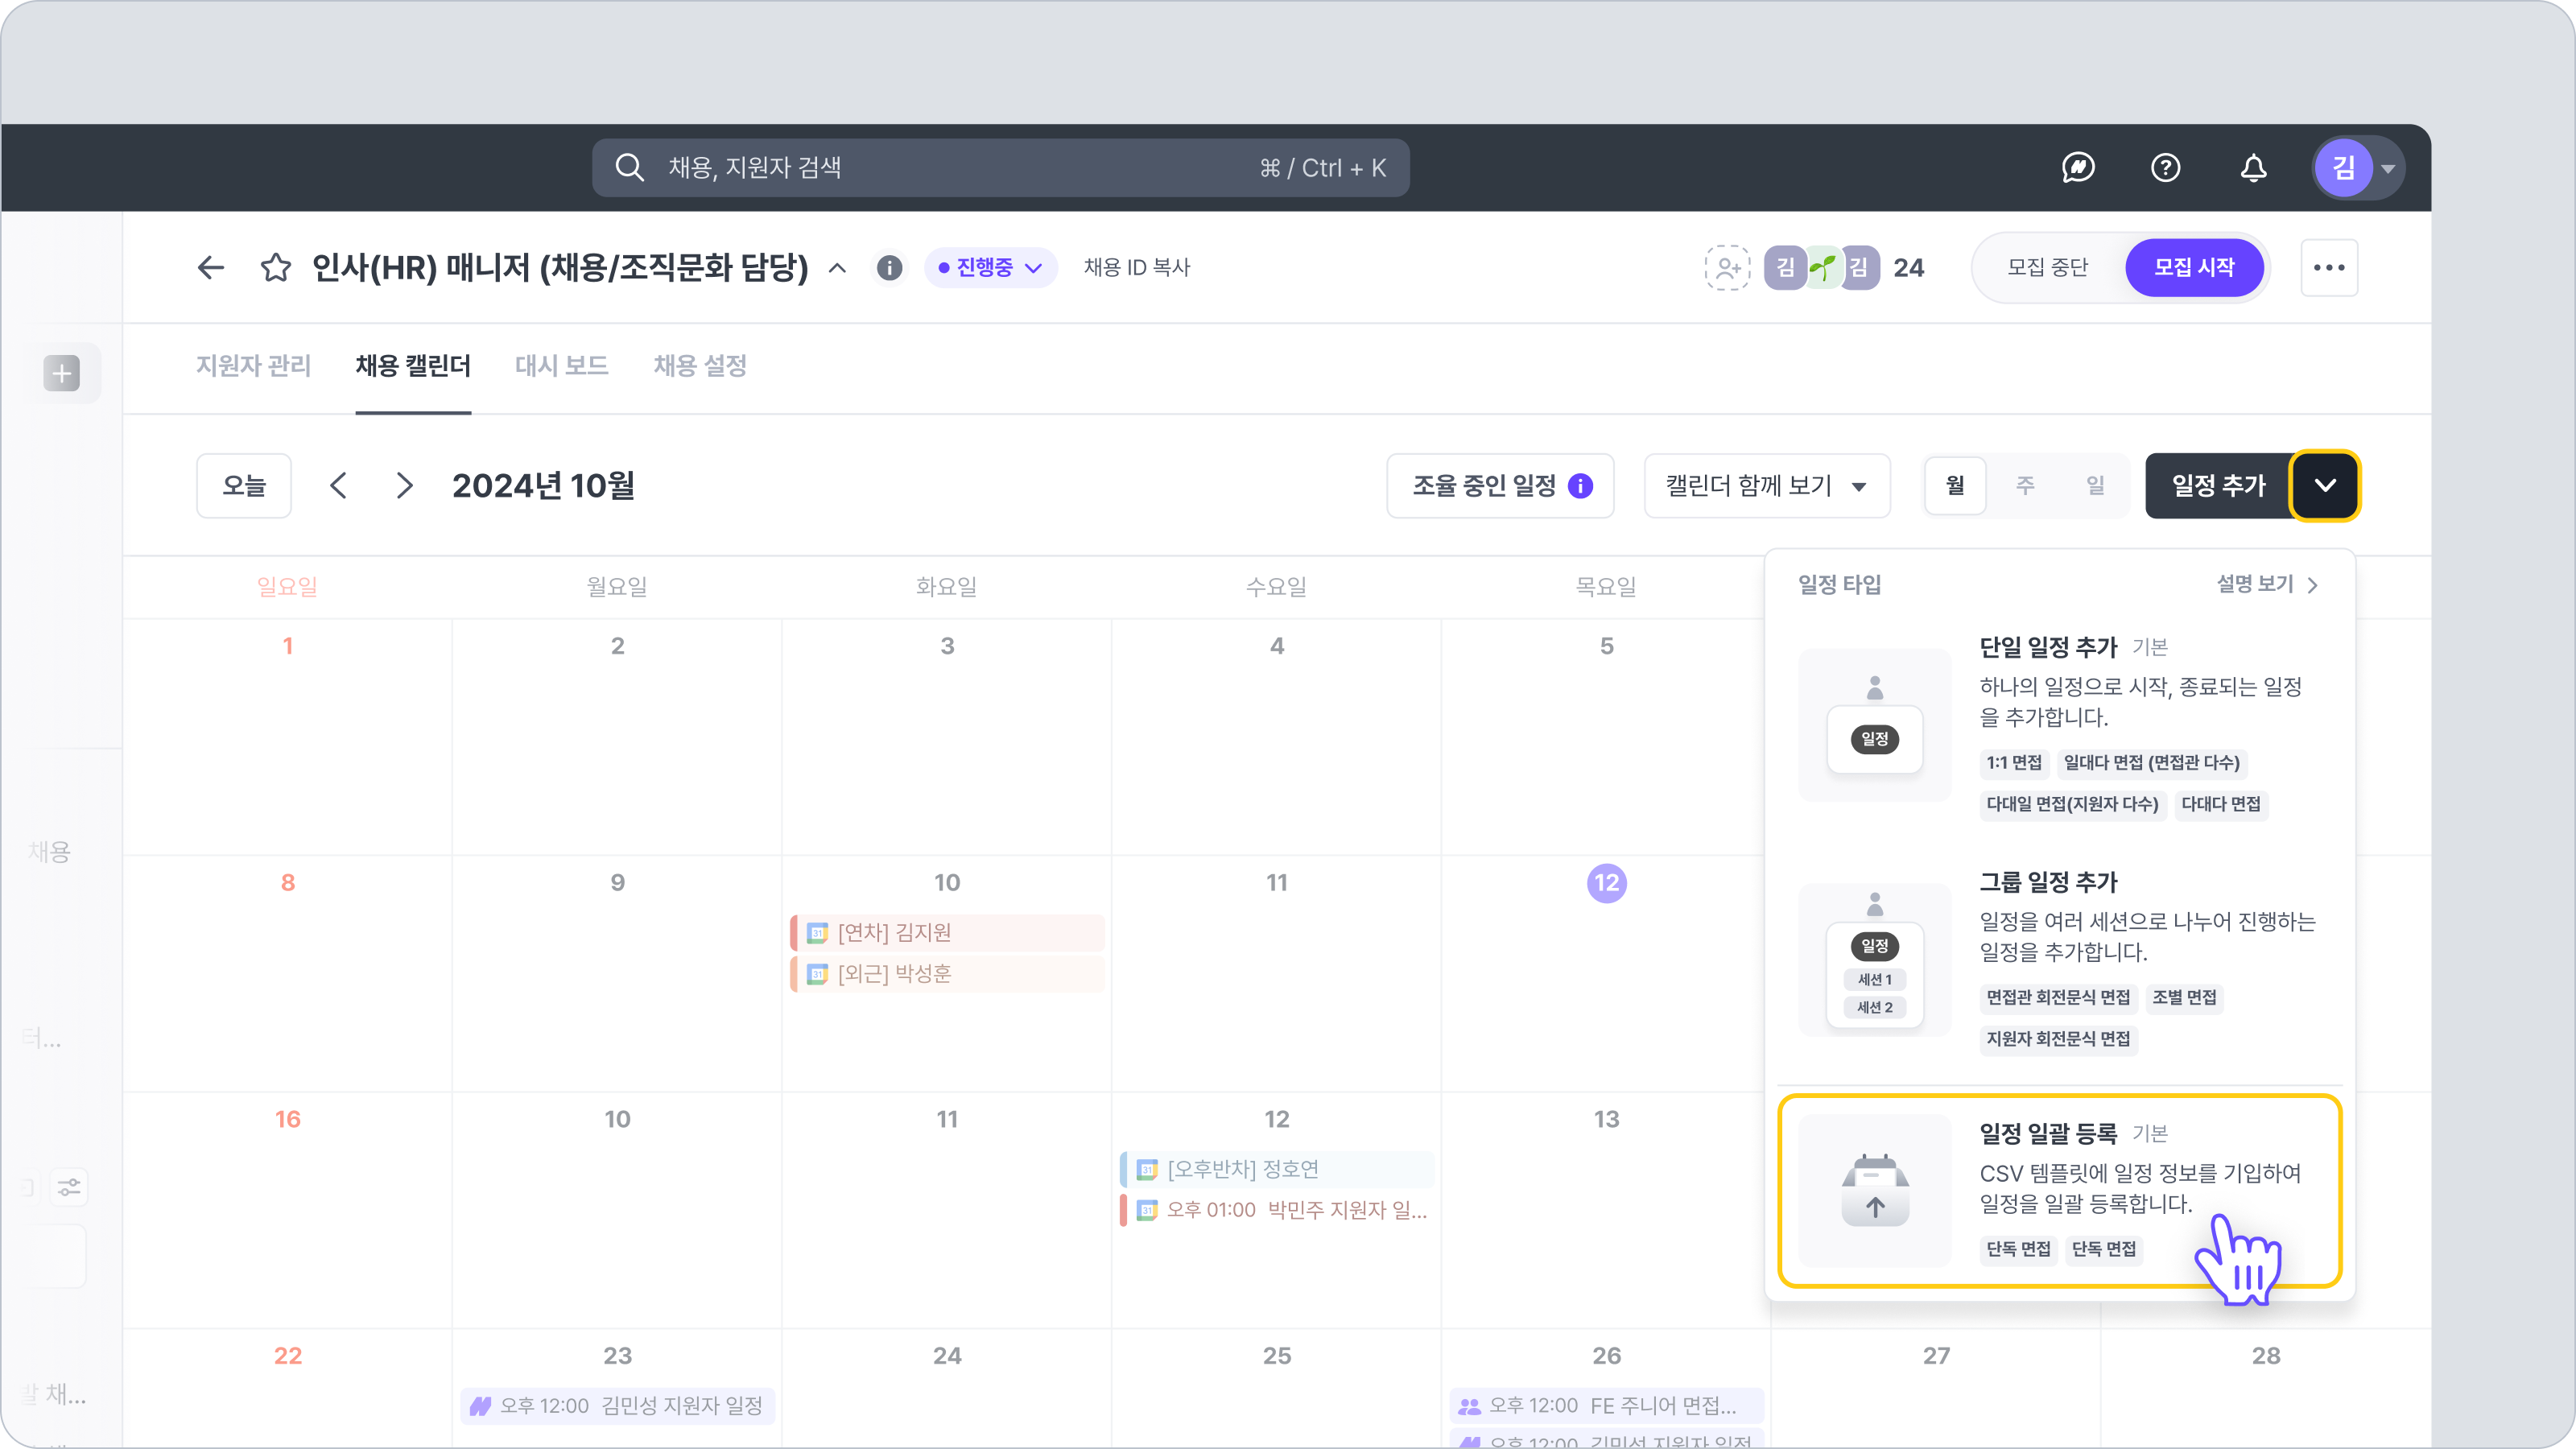Click the job info circle icon

(x=889, y=267)
